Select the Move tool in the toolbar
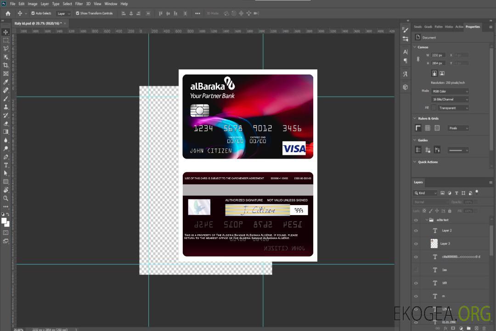The width and height of the screenshot is (496, 331). 6,32
